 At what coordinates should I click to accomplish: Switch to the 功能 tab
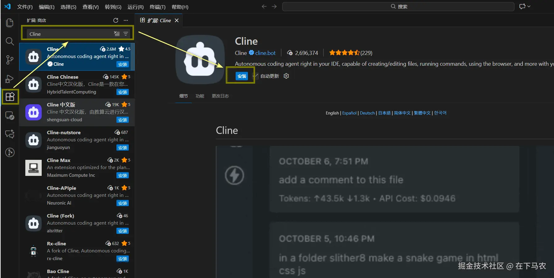pos(200,96)
